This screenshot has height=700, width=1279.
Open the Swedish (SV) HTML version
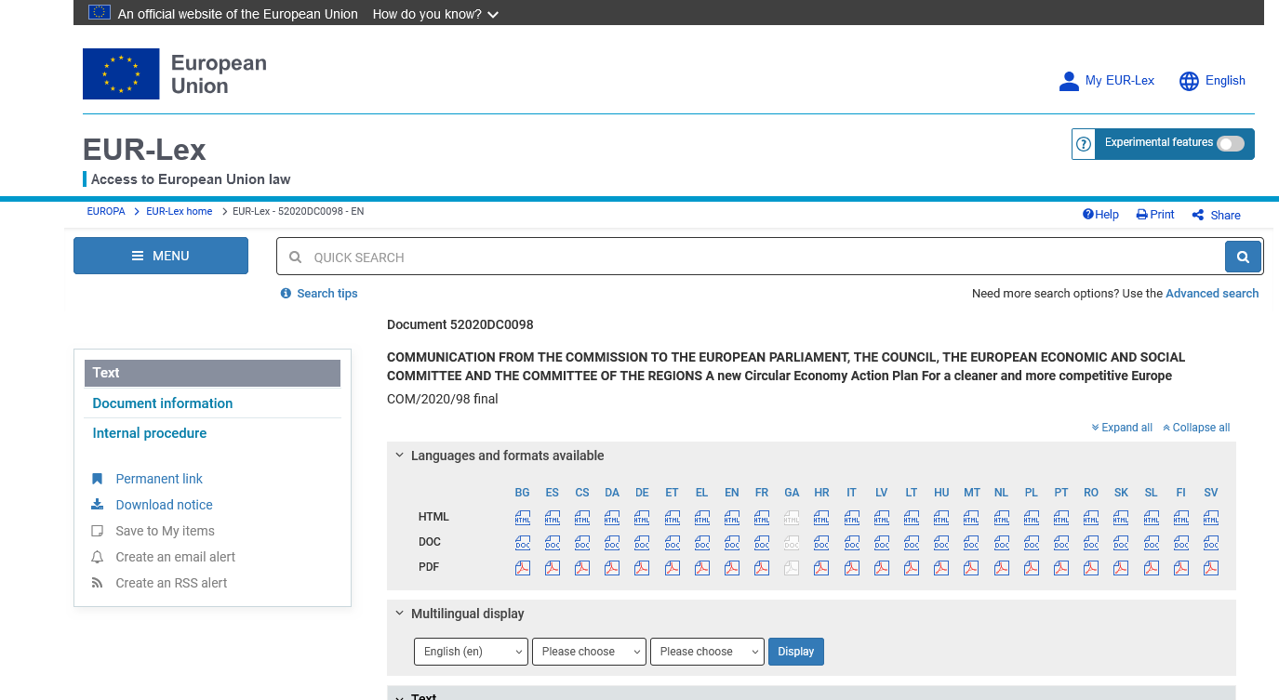(1211, 518)
